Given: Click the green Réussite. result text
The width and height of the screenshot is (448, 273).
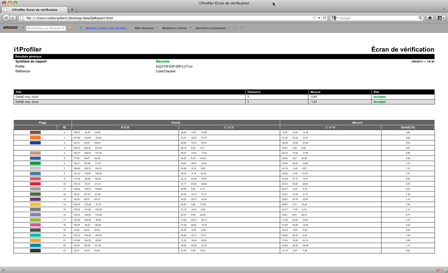Looking at the screenshot, I should pyautogui.click(x=163, y=61).
